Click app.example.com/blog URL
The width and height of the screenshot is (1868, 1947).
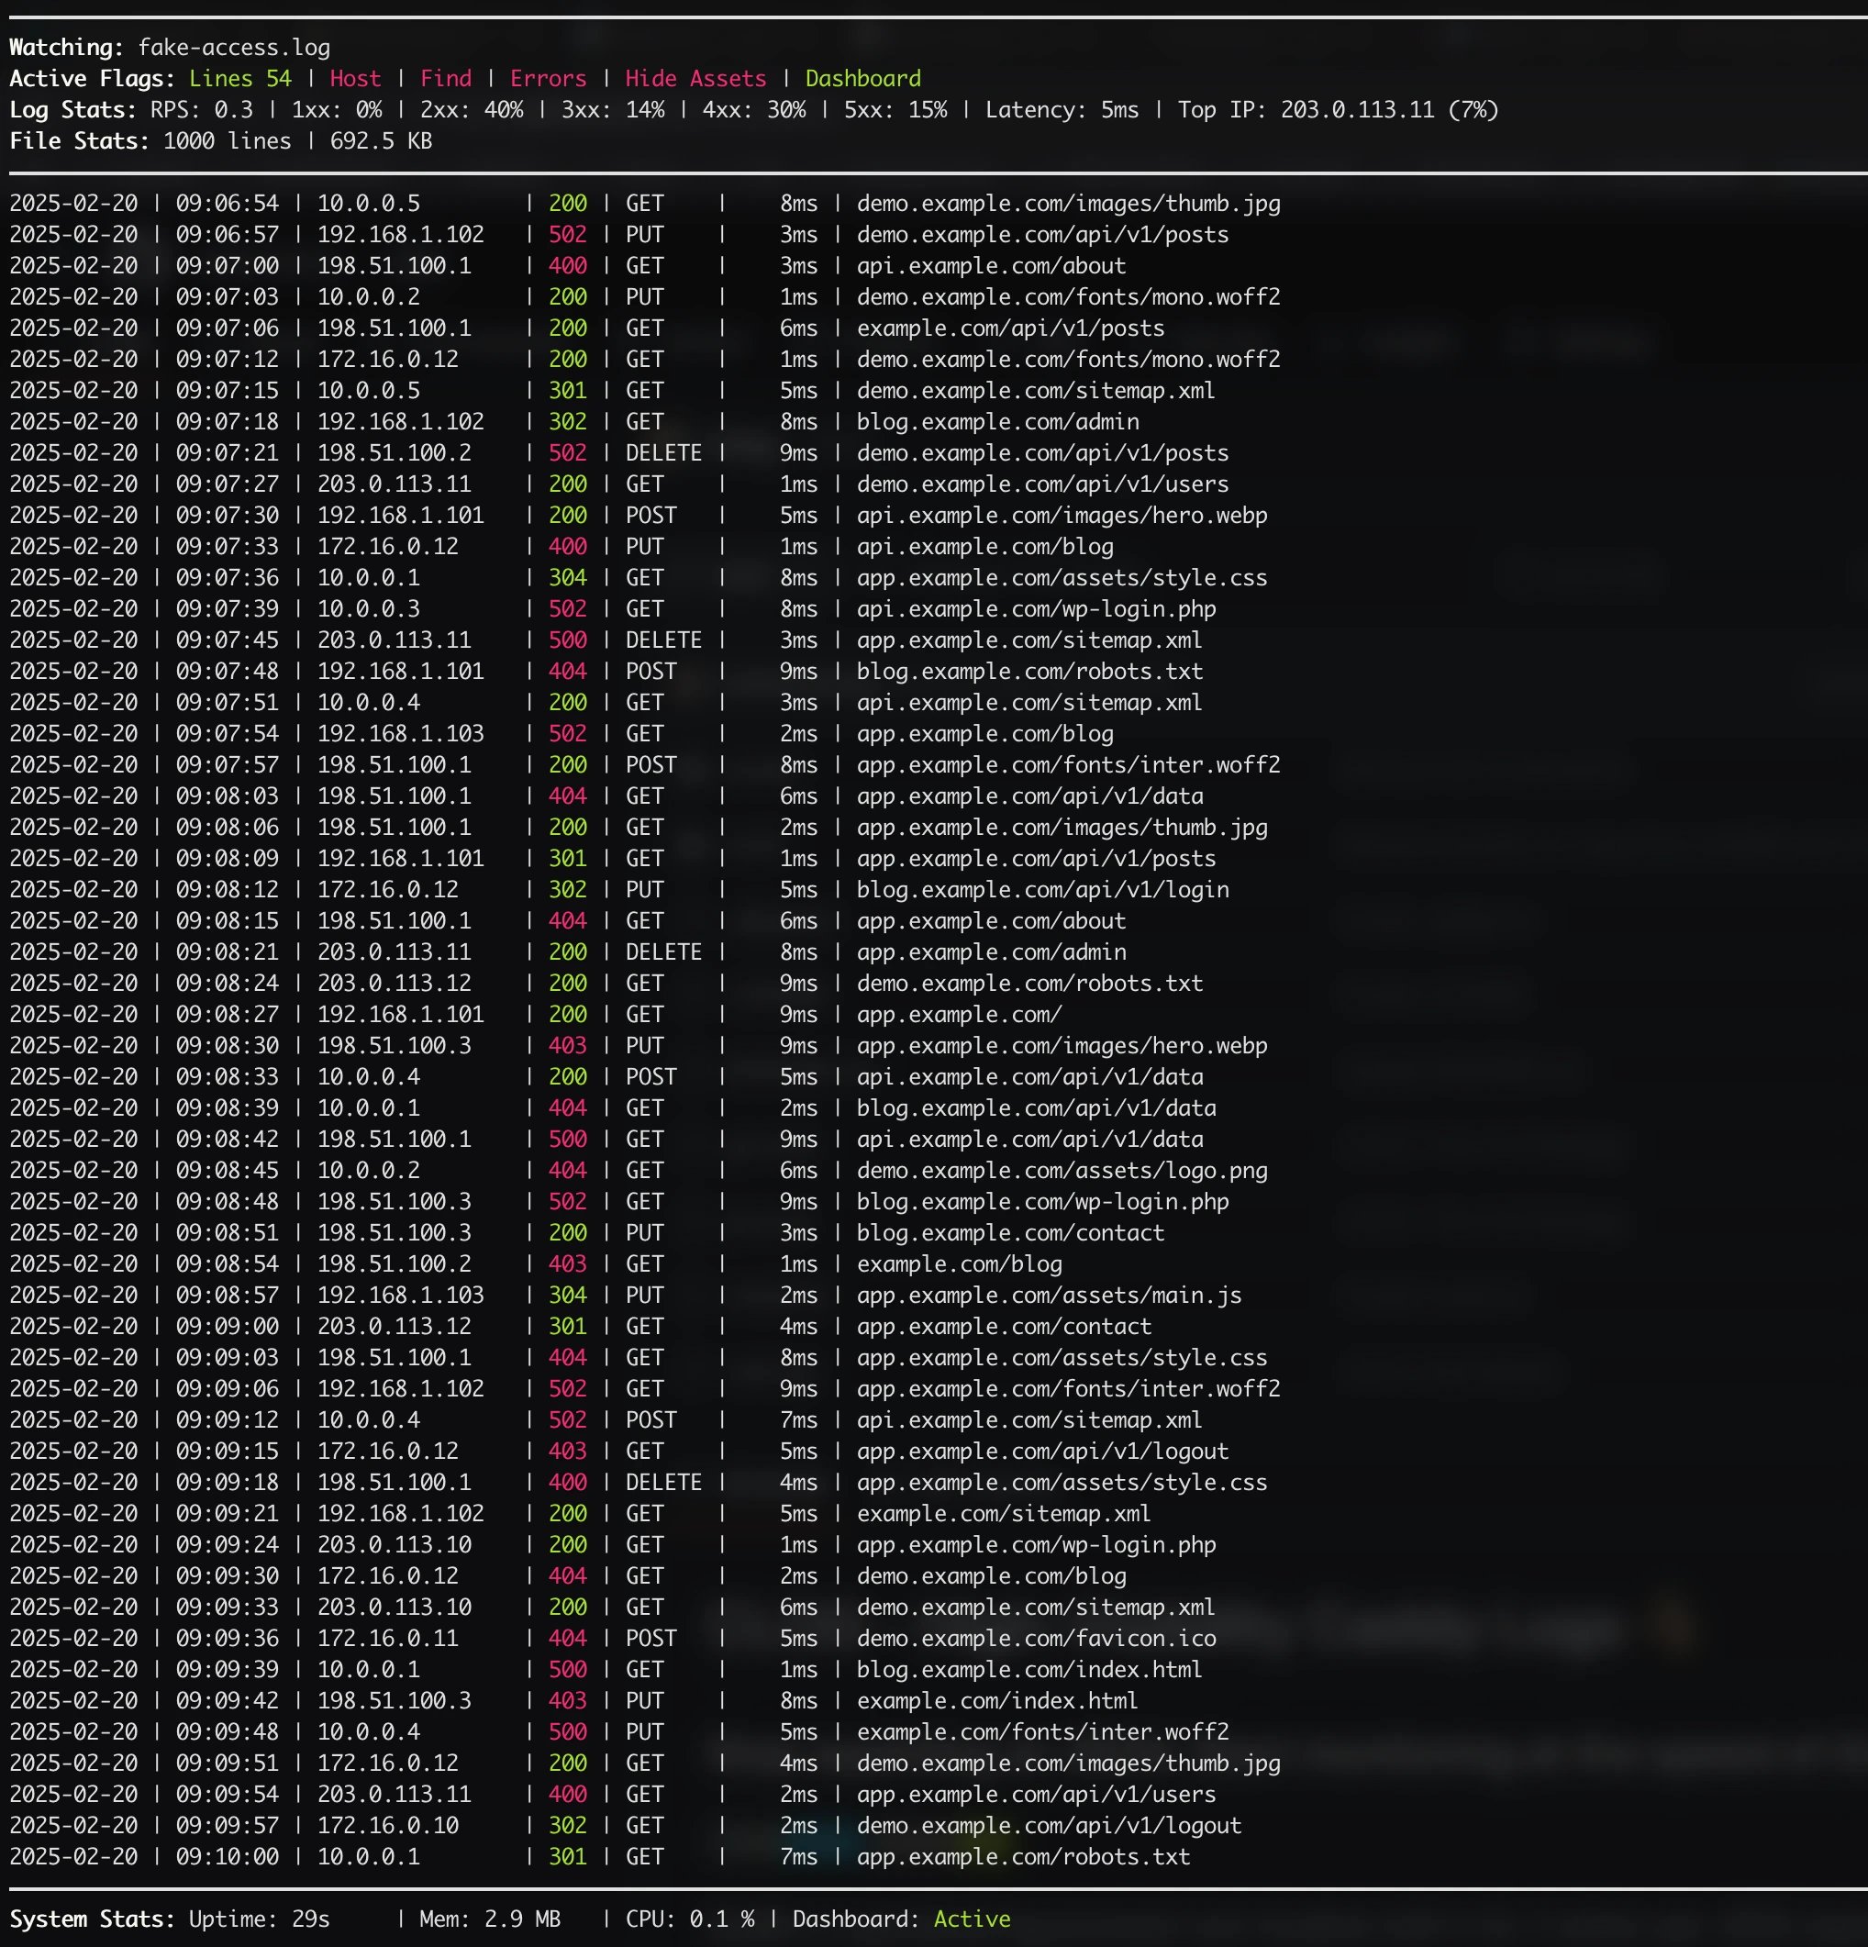click(x=985, y=734)
